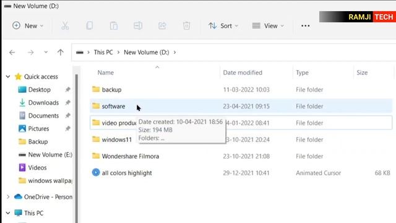Open the See more ellipsis menu

click(305, 26)
